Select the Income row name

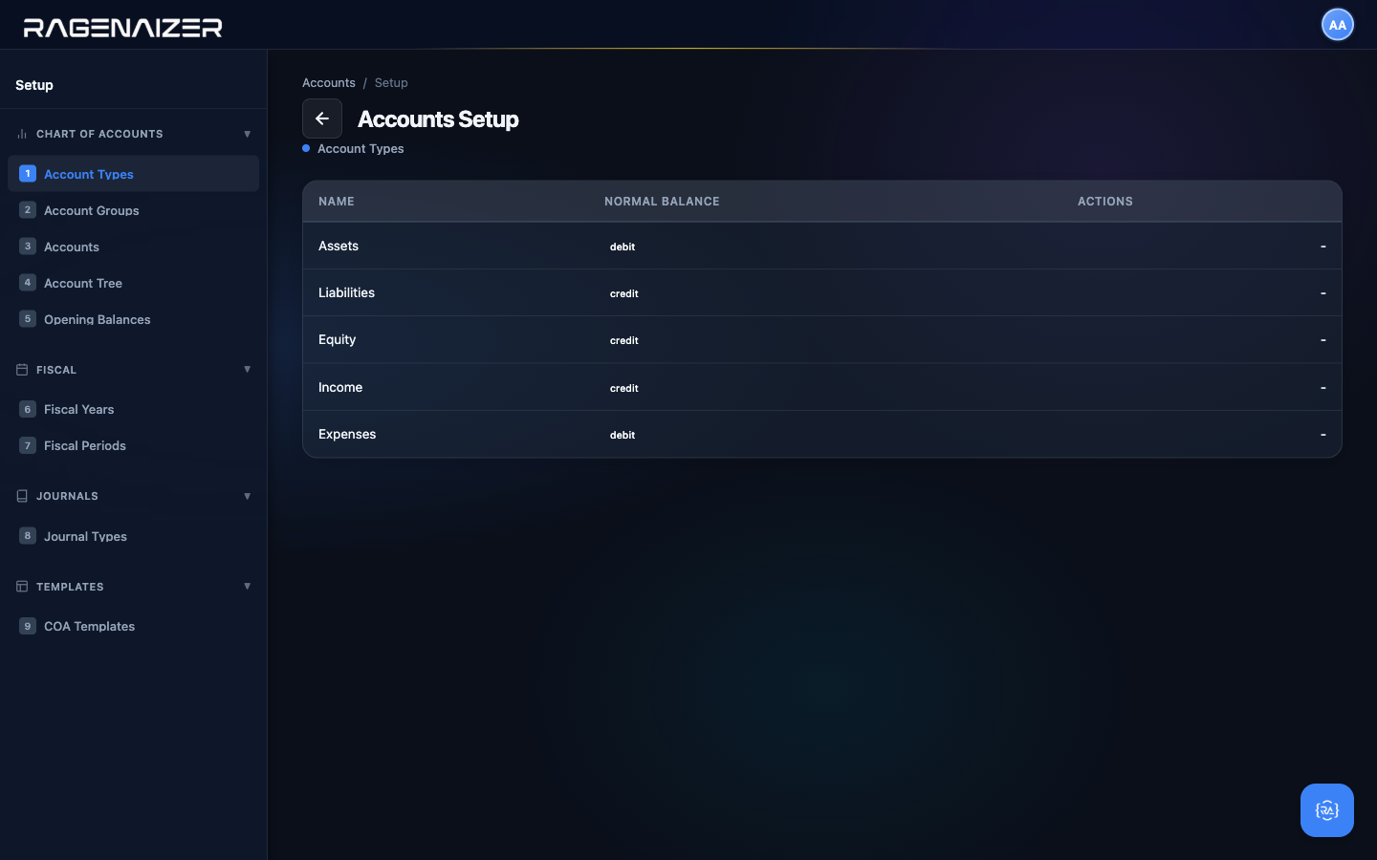point(340,387)
